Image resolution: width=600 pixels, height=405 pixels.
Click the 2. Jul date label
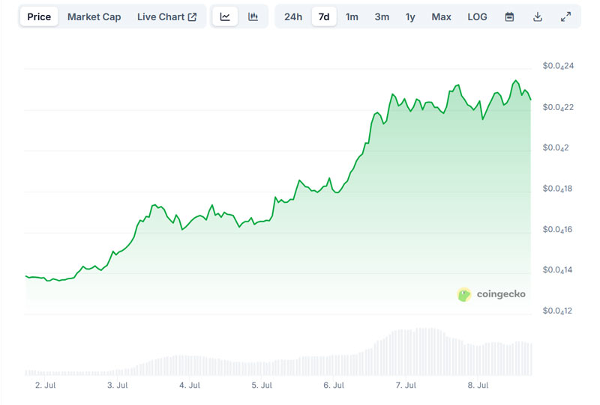point(45,386)
